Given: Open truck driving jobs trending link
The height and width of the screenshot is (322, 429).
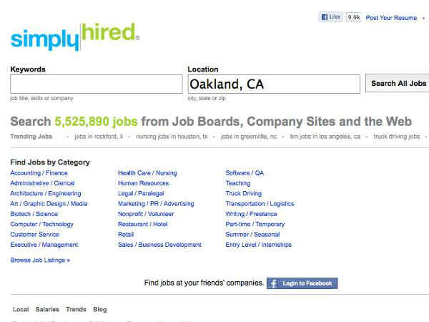Looking at the screenshot, I should point(396,136).
